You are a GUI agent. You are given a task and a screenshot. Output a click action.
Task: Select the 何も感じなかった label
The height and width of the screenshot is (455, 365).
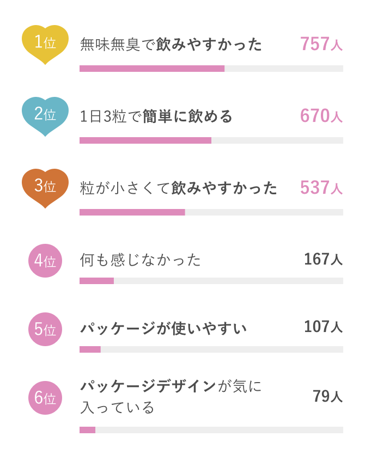coord(140,260)
